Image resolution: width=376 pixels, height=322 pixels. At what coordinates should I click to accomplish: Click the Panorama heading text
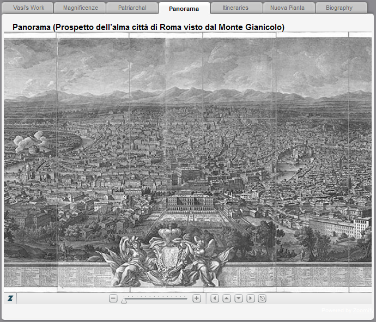click(148, 27)
